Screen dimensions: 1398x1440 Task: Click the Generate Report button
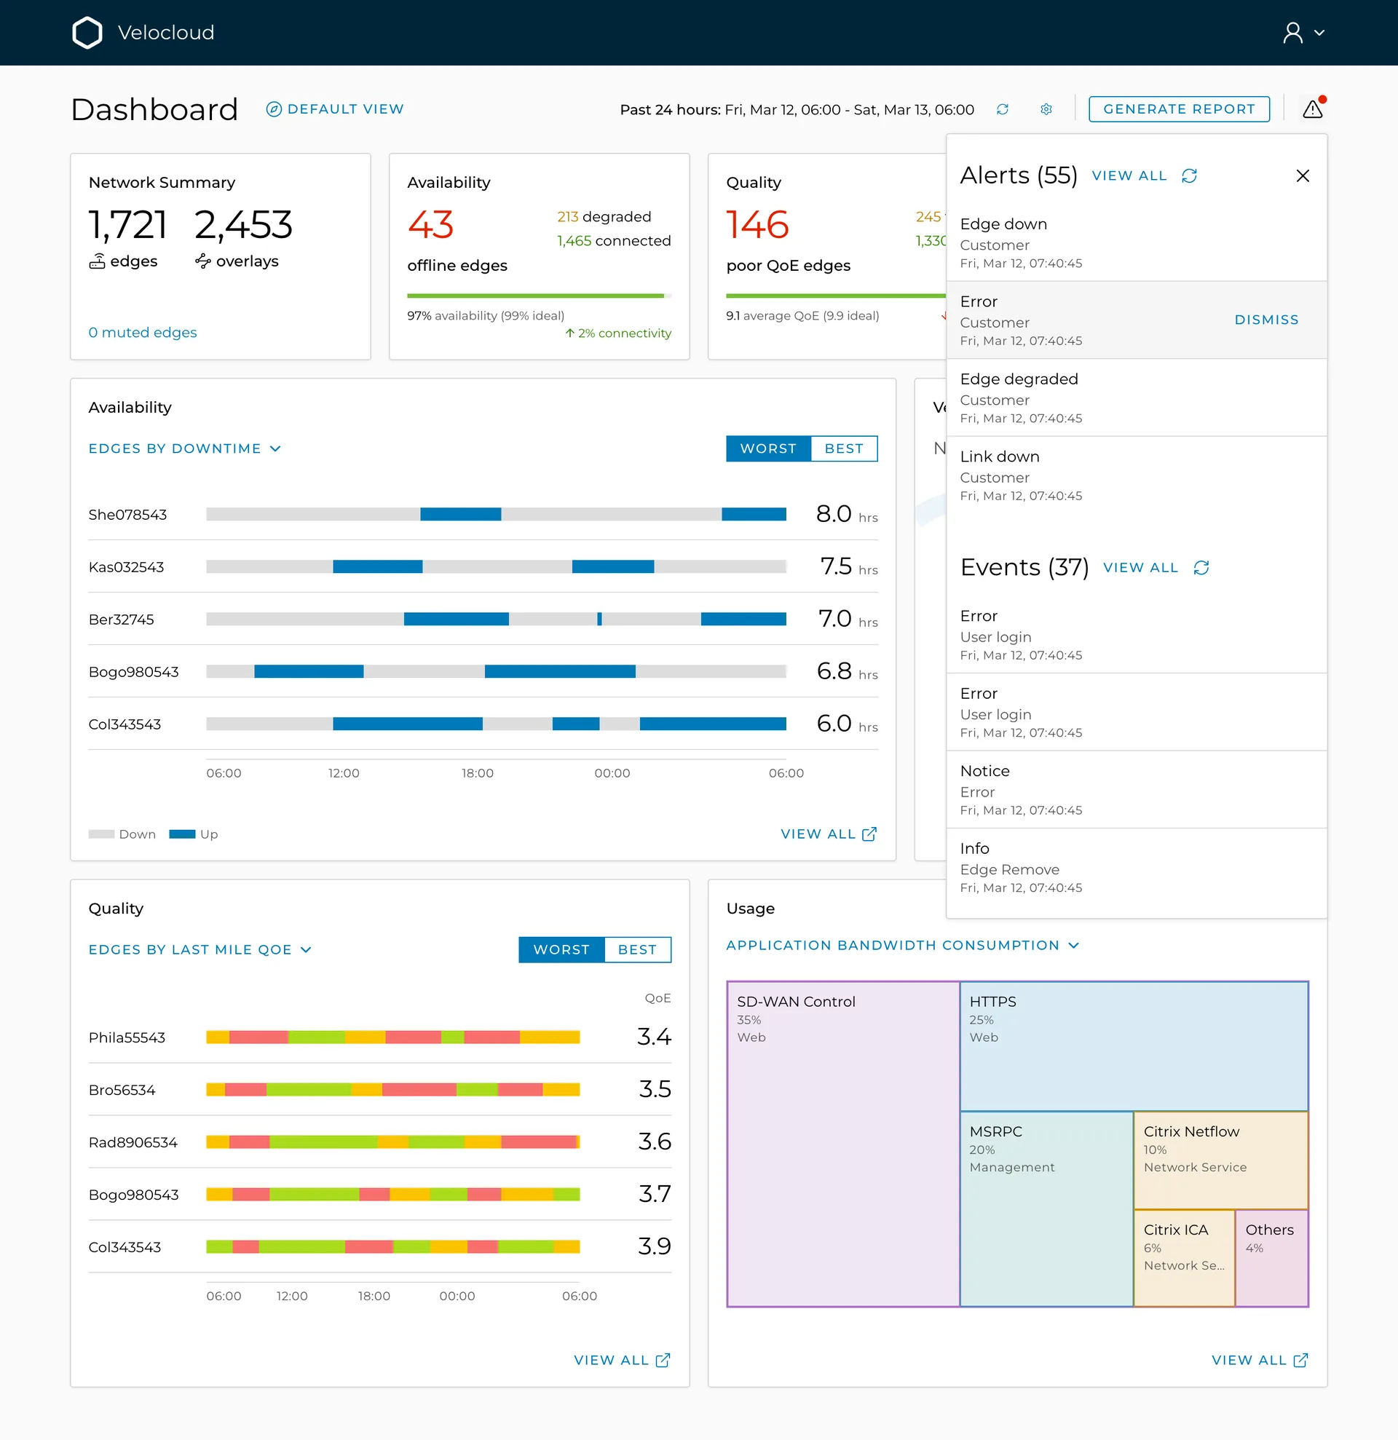(x=1178, y=108)
